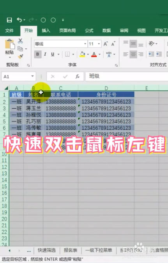Select column C header
Image resolution: width=168 pixels, height=263 pixels.
click(60, 88)
